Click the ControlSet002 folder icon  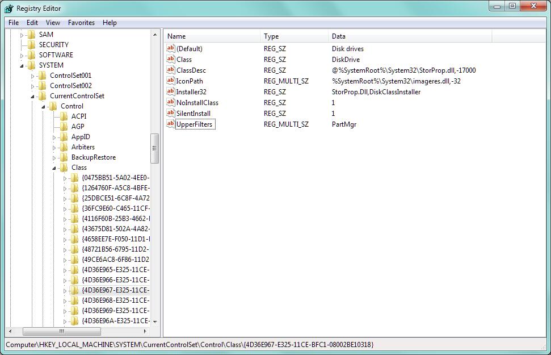tap(43, 86)
